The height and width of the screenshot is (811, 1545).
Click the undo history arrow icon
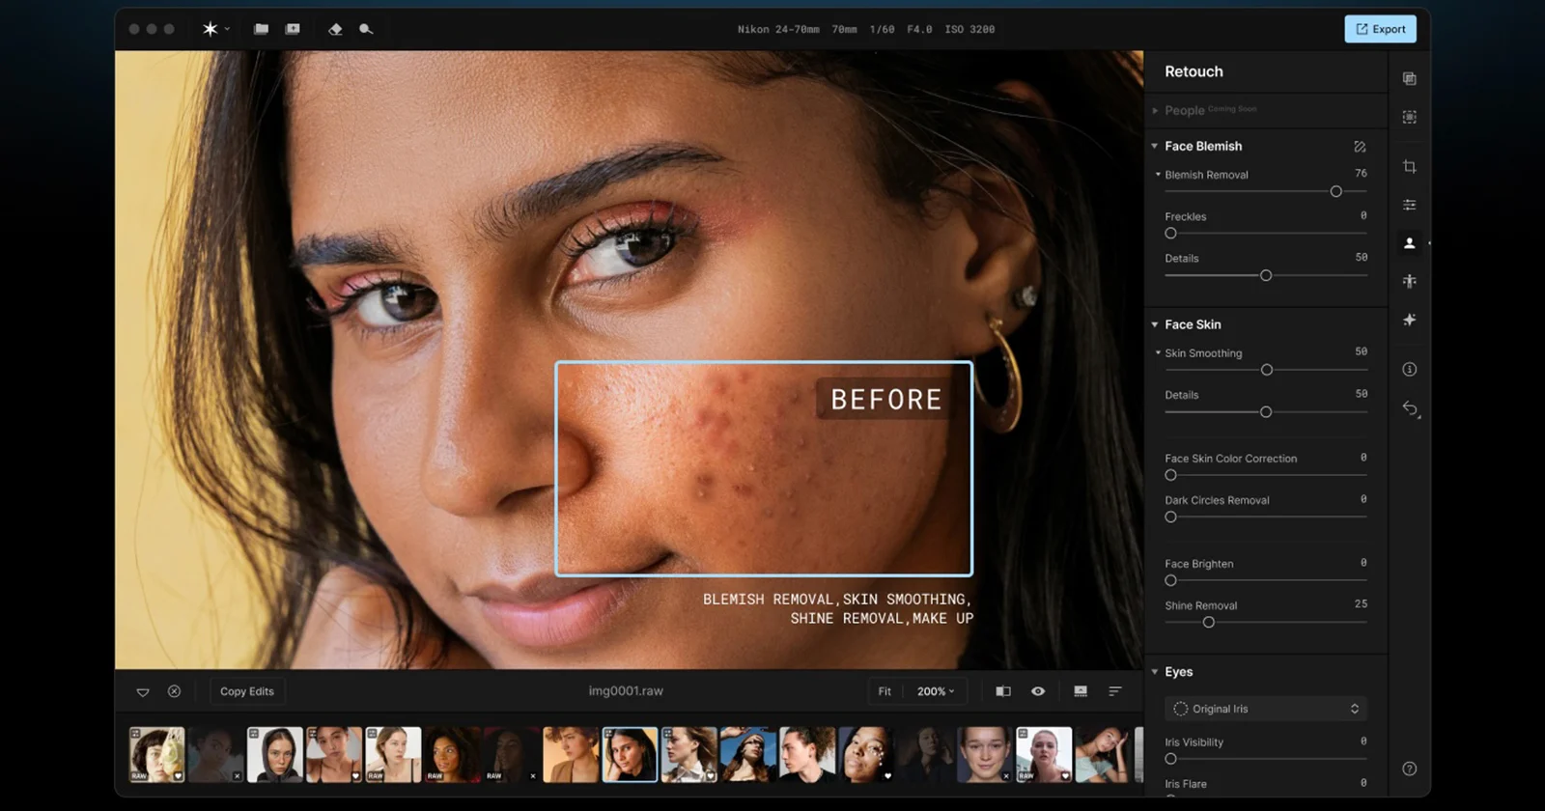[x=1411, y=408]
